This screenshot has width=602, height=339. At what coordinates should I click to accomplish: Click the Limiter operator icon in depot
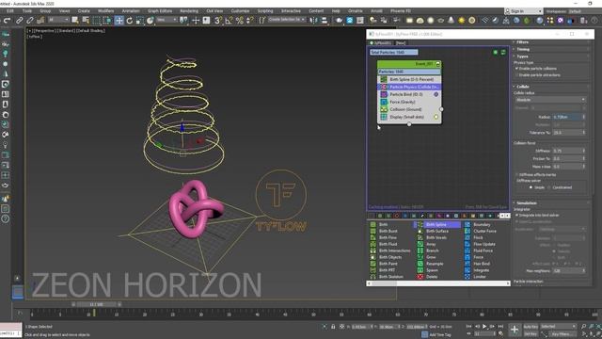pyautogui.click(x=467, y=277)
